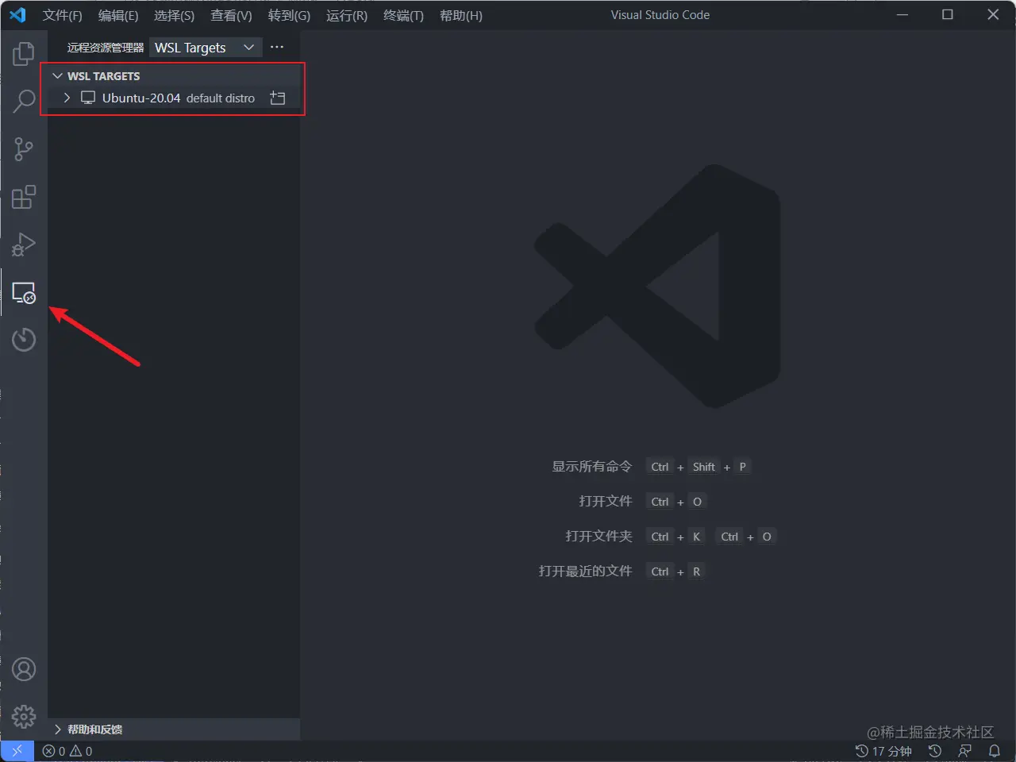This screenshot has width=1016, height=762.
Task: Open Problems from the errors and warnings count
Action: pos(67,751)
